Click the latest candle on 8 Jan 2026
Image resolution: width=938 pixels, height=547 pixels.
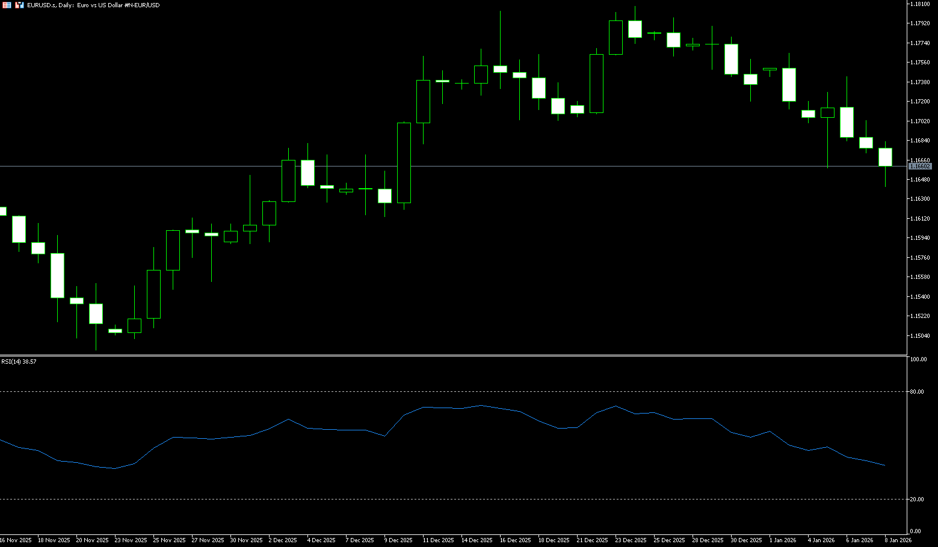pyautogui.click(x=885, y=157)
